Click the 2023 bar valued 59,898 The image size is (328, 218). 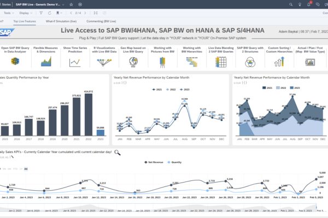coord(101,132)
